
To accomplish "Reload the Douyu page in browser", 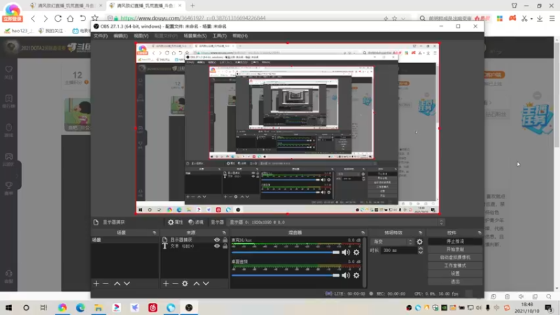I will point(58,18).
